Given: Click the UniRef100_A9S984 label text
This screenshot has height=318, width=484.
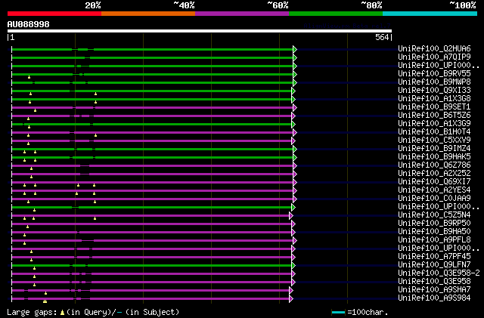Looking at the screenshot, I should 434,298.
